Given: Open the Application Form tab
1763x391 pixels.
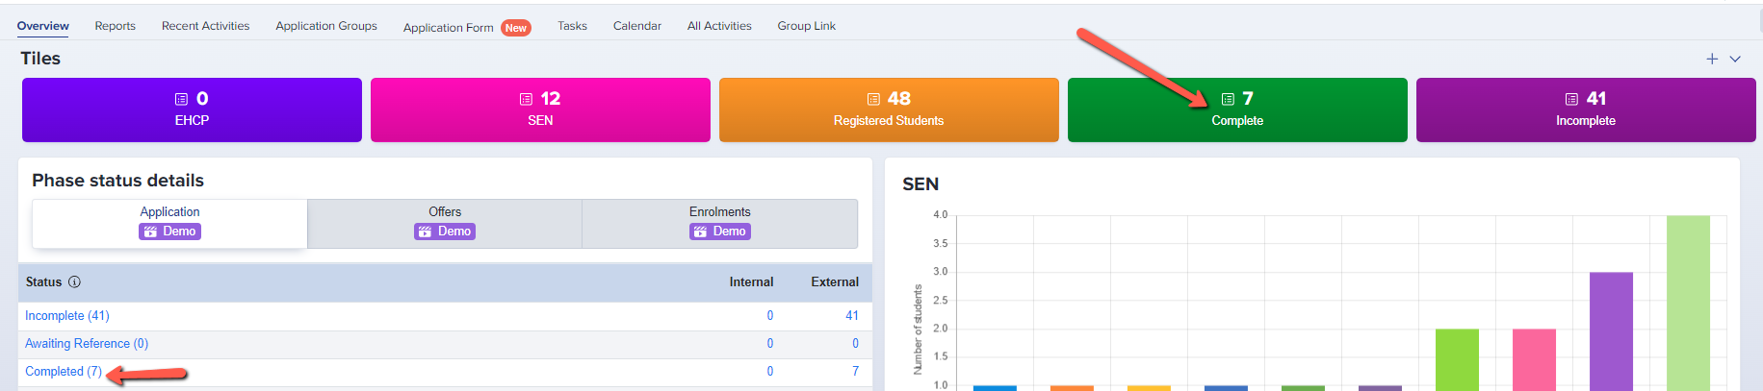Looking at the screenshot, I should coord(448,28).
